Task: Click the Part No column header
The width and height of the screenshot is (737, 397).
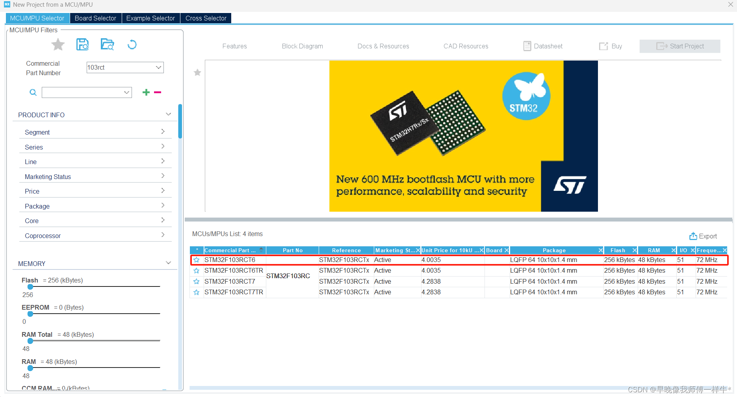Action: pyautogui.click(x=292, y=250)
